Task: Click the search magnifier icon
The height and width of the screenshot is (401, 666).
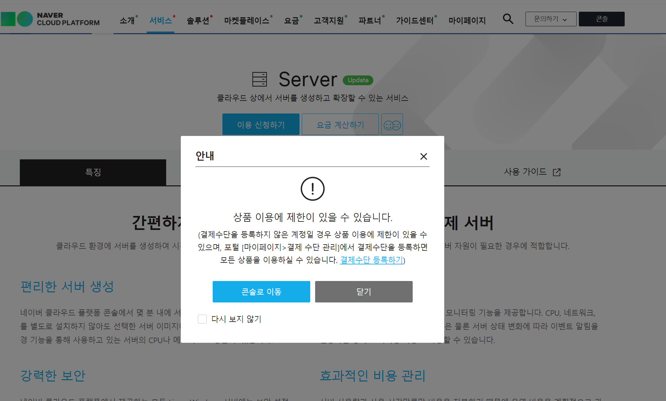Action: coord(508,19)
